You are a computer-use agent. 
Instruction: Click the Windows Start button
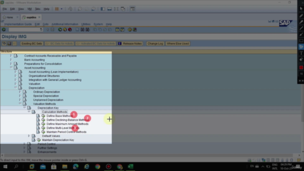[x=5, y=167]
